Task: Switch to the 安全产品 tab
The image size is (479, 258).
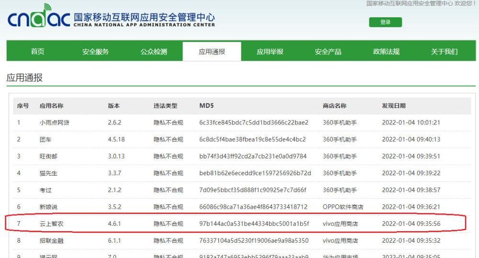Action: pyautogui.click(x=328, y=51)
